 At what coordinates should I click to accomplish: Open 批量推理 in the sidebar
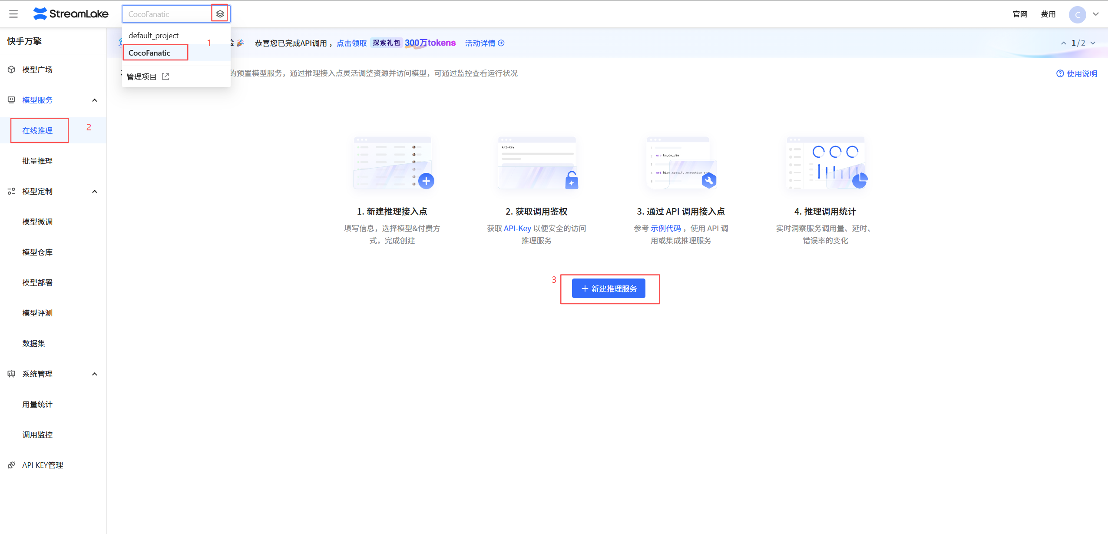(37, 161)
